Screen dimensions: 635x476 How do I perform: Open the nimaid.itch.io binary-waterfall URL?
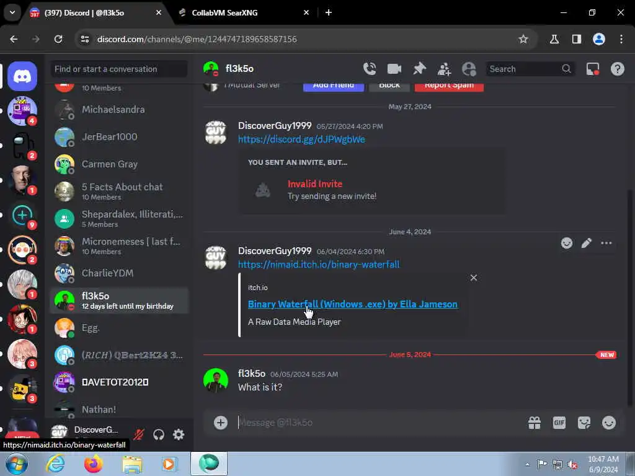click(x=319, y=264)
